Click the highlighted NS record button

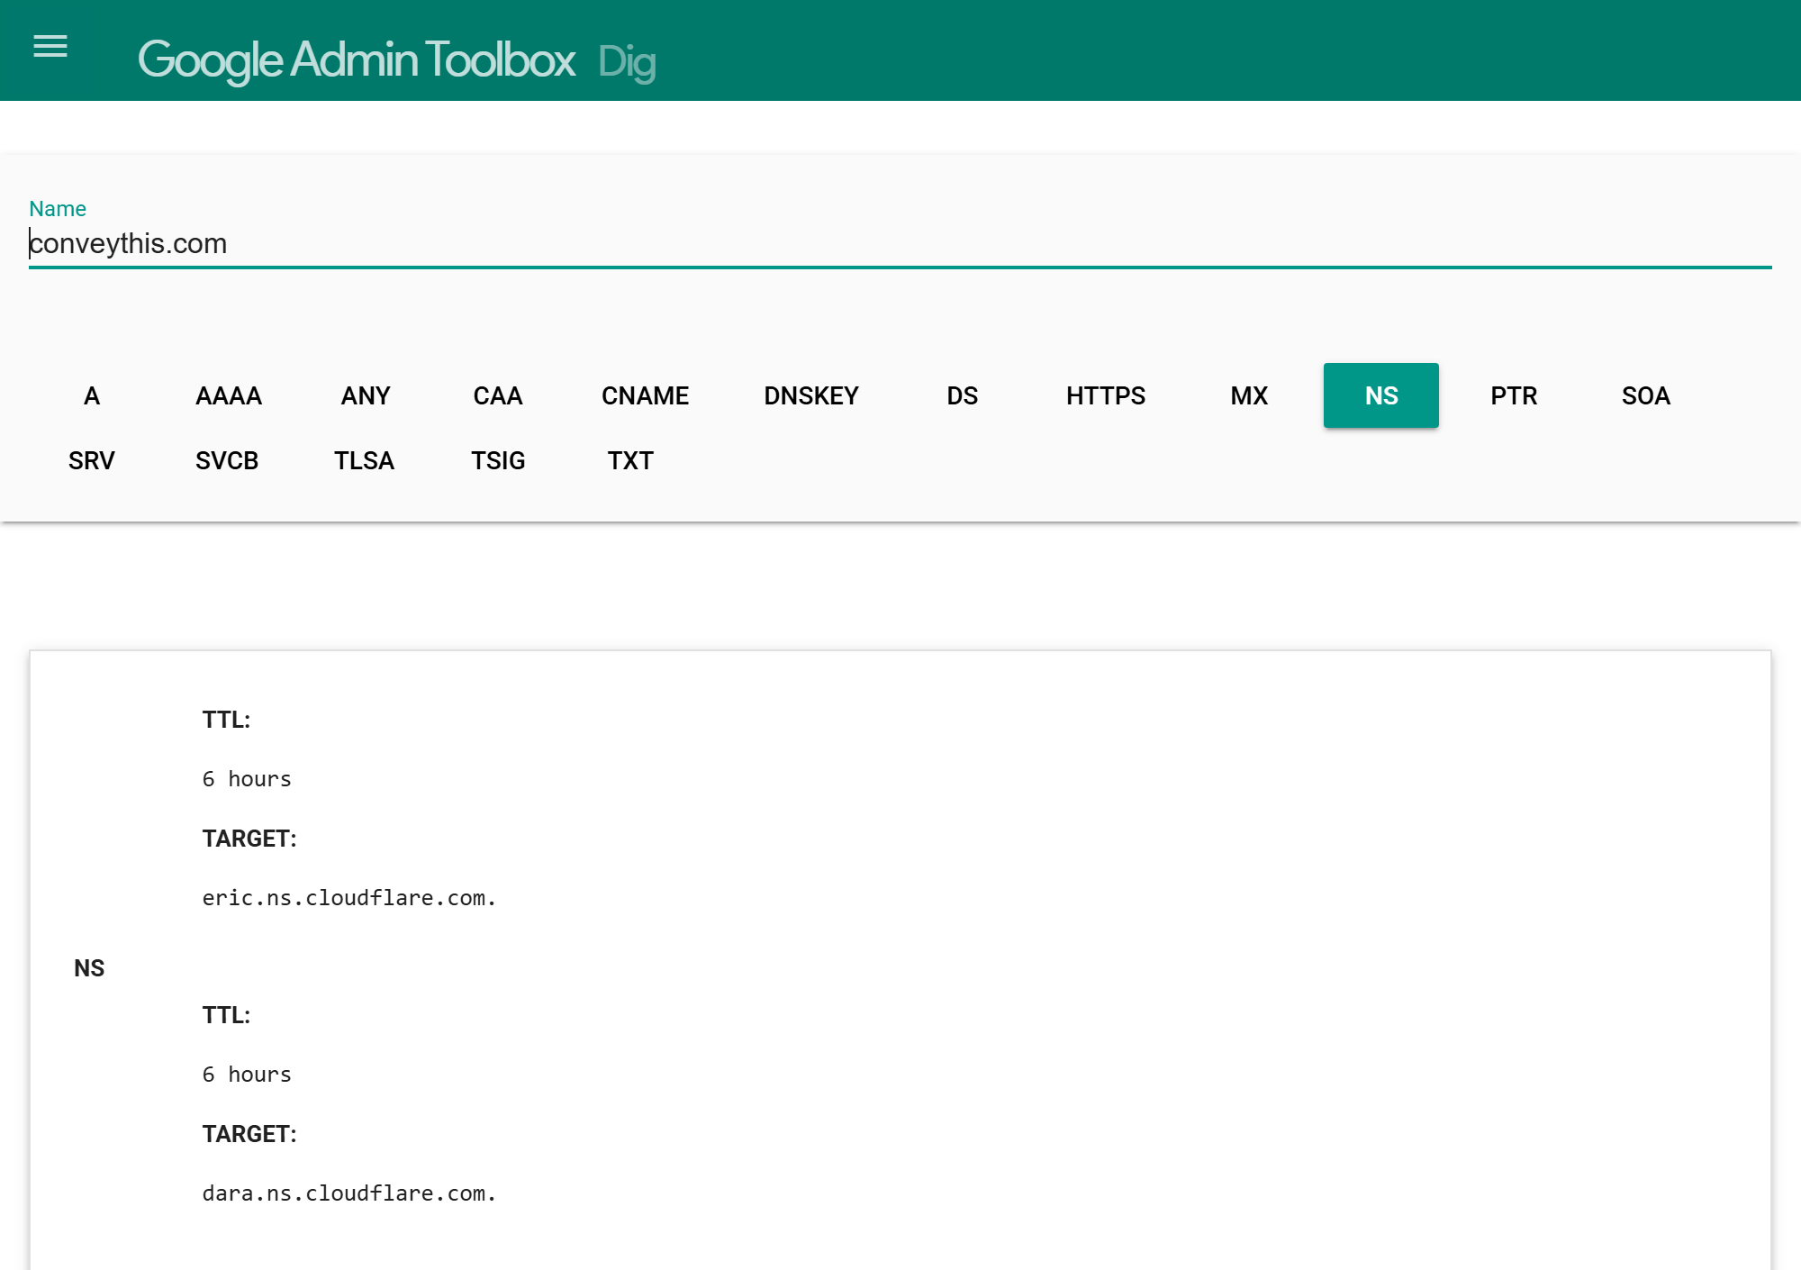[1381, 395]
